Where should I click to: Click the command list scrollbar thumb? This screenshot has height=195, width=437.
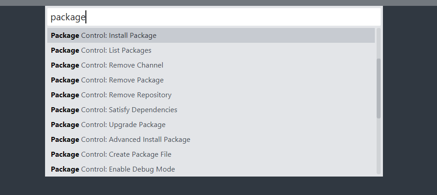[378, 88]
